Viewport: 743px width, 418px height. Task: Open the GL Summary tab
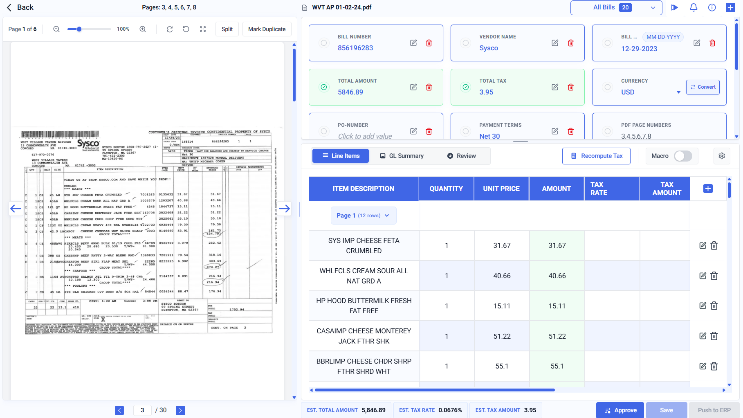402,156
